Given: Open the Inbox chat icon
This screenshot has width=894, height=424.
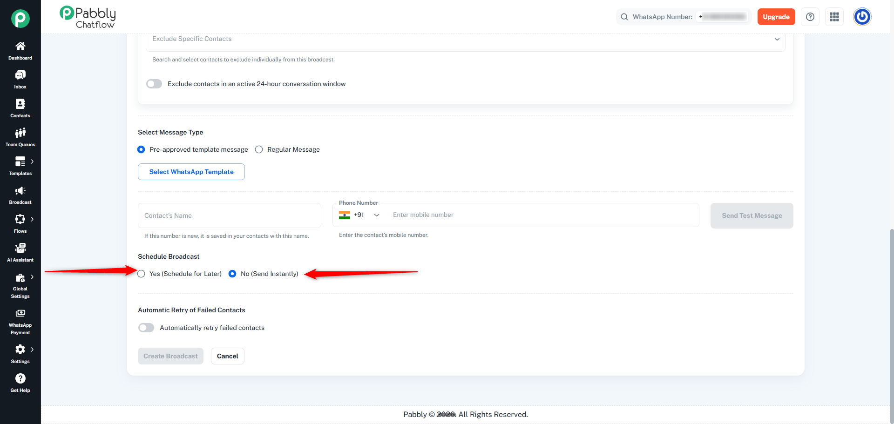Looking at the screenshot, I should 20,75.
